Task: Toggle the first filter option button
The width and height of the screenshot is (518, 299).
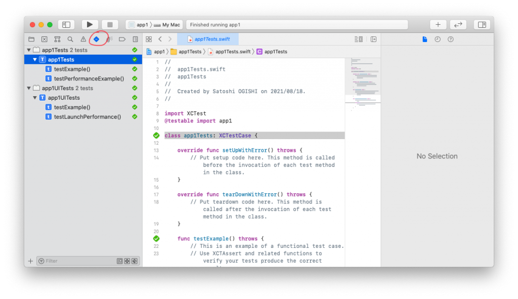Action: pos(119,261)
